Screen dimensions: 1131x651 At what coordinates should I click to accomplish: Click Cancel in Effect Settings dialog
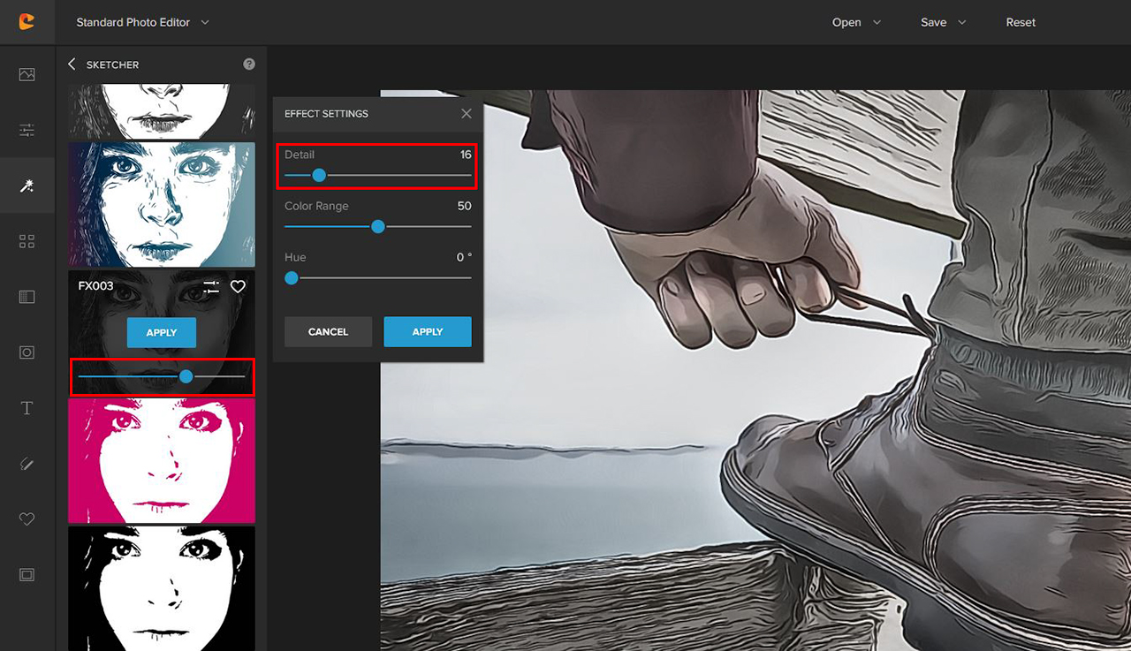tap(328, 332)
